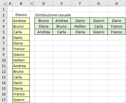
Task: Select cell H5 containing Franco
Action: [x=116, y=32]
